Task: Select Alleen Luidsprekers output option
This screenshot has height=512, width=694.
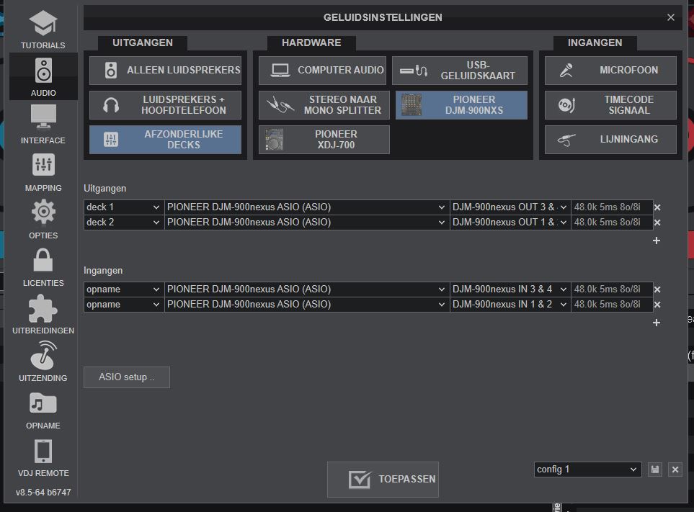Action: 165,71
